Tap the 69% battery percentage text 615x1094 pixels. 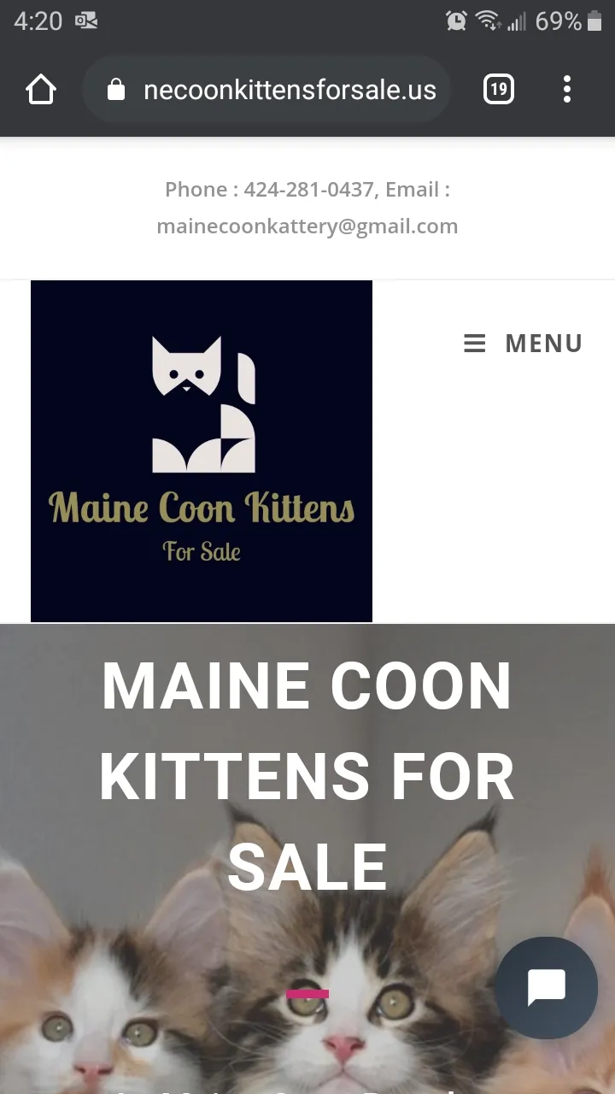click(559, 21)
